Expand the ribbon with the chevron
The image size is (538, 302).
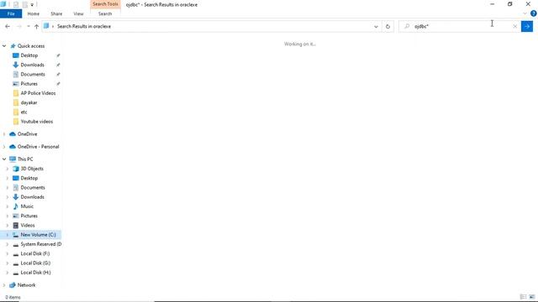click(x=525, y=13)
